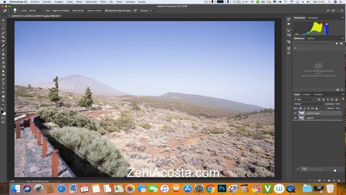This screenshot has height=195, width=346.
Task: Switch to the Navegador tab
Action: (313, 18)
